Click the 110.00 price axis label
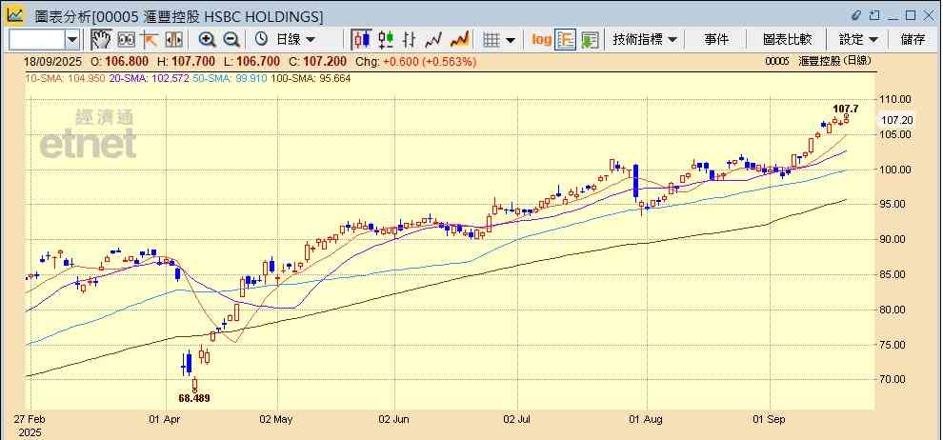 [896, 99]
